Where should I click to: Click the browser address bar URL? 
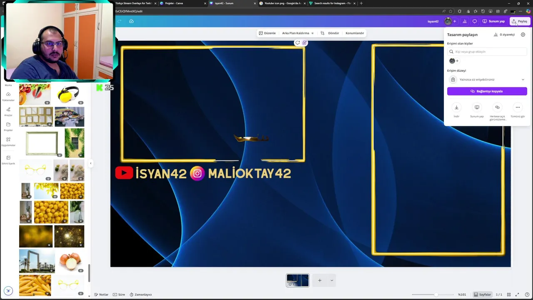129,11
